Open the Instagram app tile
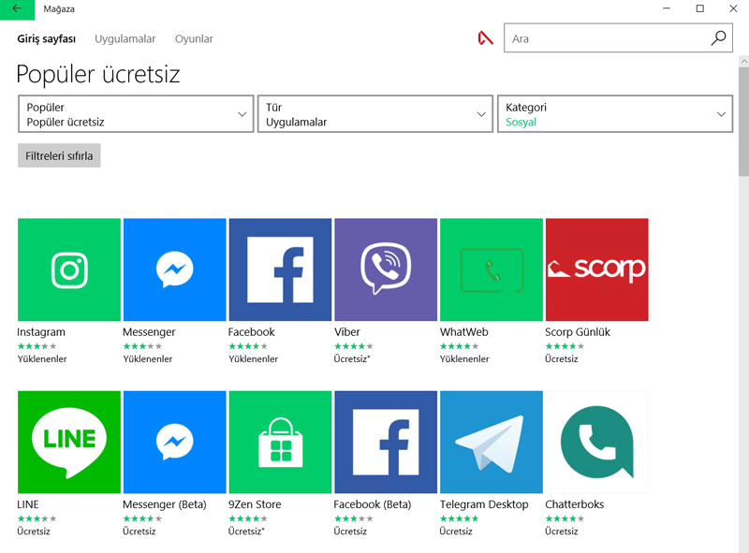The width and height of the screenshot is (749, 553). point(68,269)
